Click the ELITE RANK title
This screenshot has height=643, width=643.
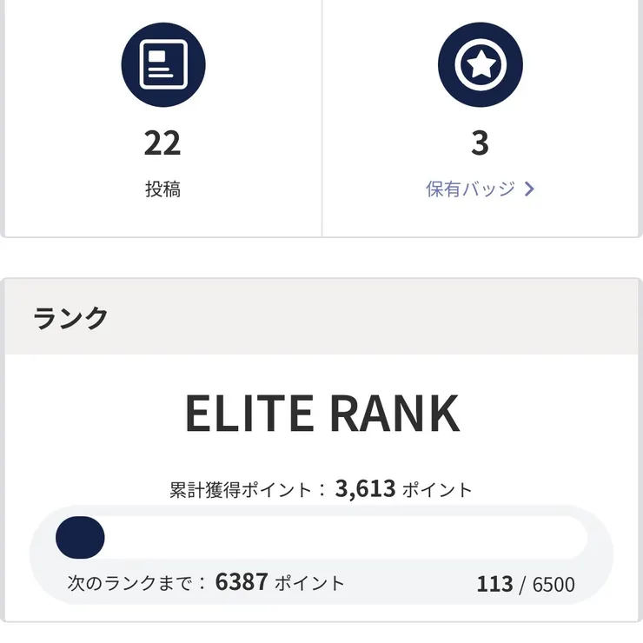(321, 415)
